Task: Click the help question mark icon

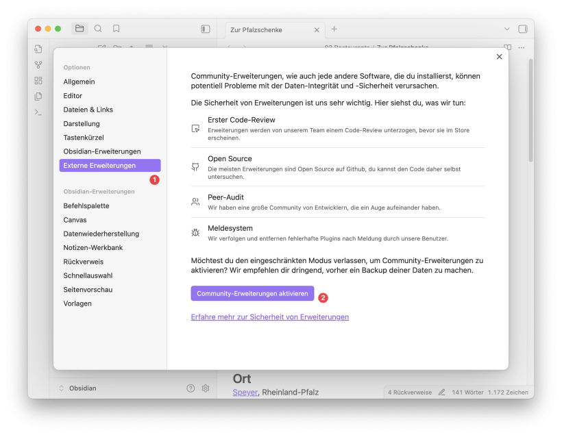Action: (x=191, y=388)
